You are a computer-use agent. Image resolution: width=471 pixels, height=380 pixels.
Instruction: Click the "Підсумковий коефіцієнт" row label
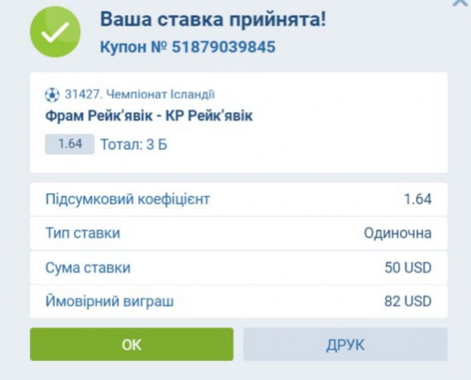click(127, 199)
